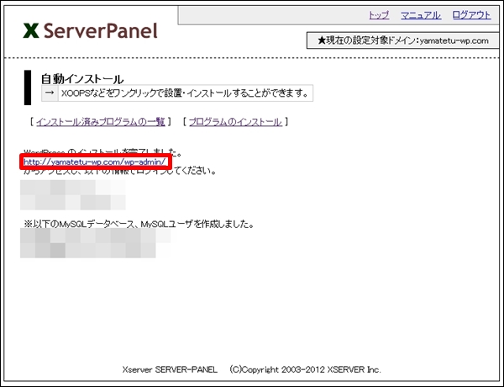This screenshot has width=504, height=387.
Task: Open the yamatetu-wp.com/wp-admin/ URL link
Action: [x=95, y=162]
